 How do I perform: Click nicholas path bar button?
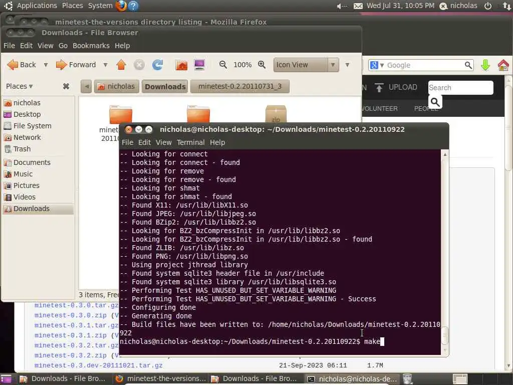coord(116,86)
